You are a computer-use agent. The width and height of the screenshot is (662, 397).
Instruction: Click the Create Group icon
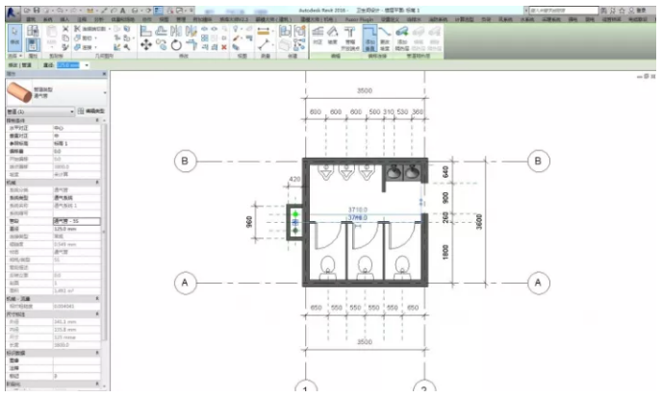(x=300, y=31)
